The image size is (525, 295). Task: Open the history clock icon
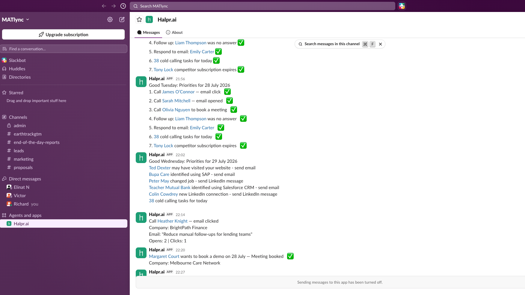123,6
